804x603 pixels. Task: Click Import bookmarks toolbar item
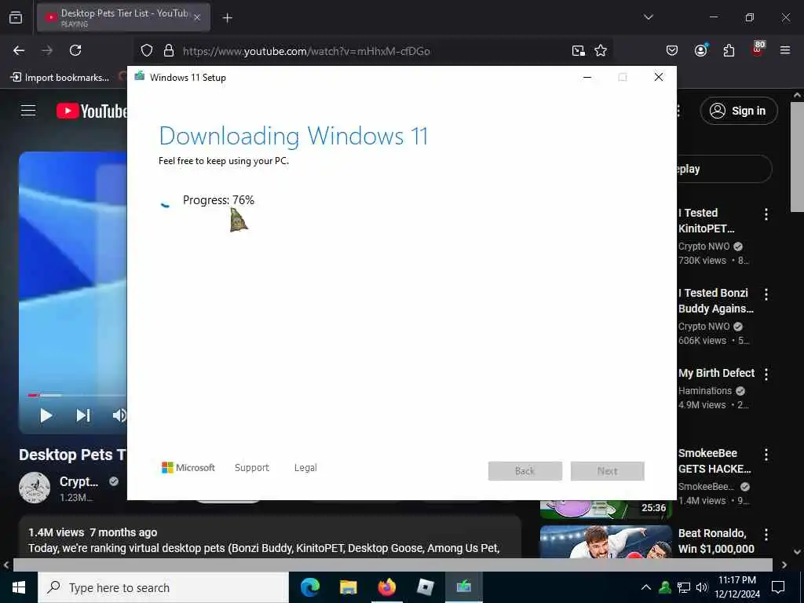coord(60,78)
